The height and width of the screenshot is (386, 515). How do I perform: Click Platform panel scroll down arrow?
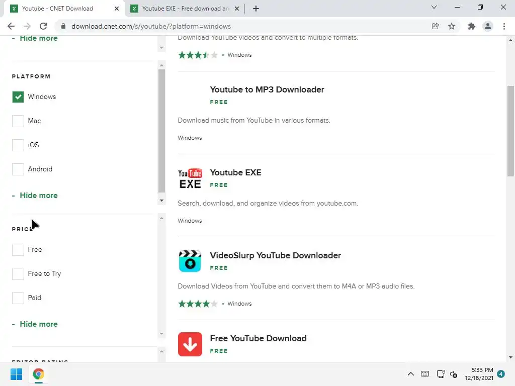pyautogui.click(x=161, y=201)
